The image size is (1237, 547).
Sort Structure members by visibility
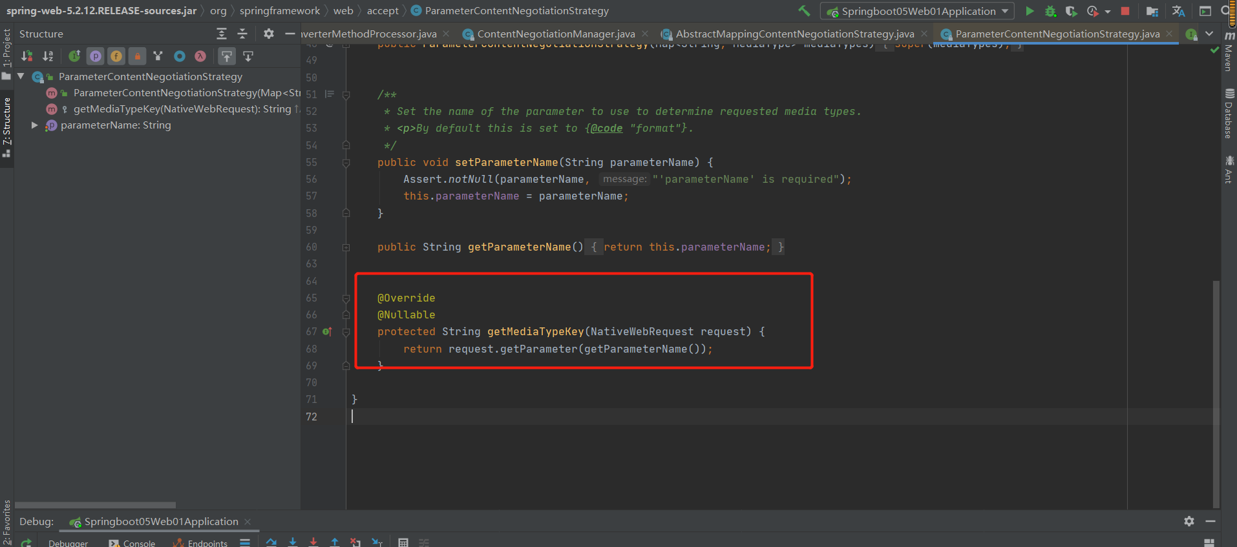[x=27, y=56]
